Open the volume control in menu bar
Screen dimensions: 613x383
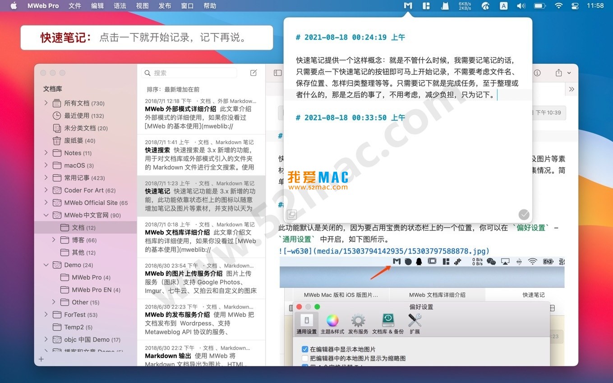click(521, 6)
